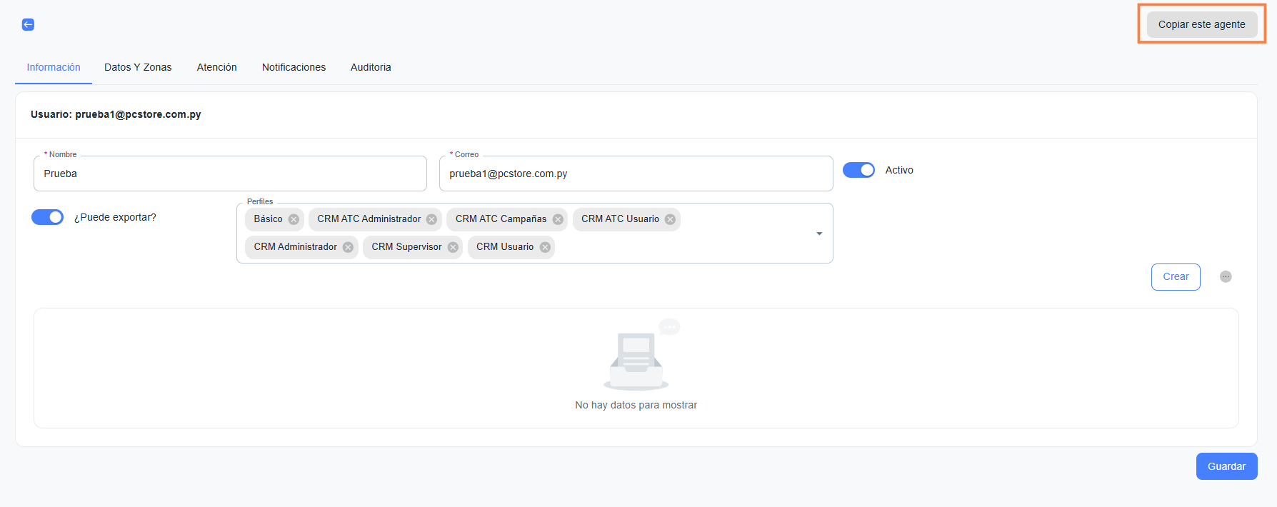Remove the CRM ATC Campañas chip
This screenshot has width=1277, height=507.
tap(558, 219)
